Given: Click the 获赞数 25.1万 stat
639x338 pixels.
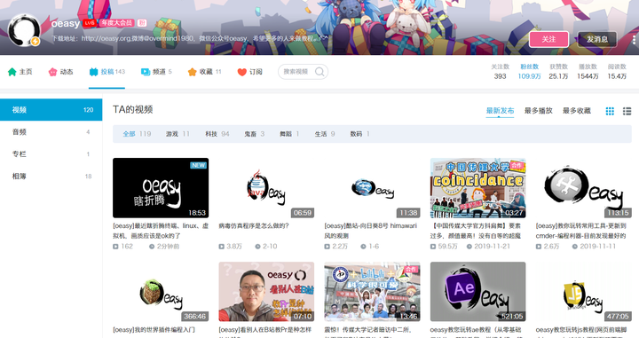Looking at the screenshot, I should (558, 72).
